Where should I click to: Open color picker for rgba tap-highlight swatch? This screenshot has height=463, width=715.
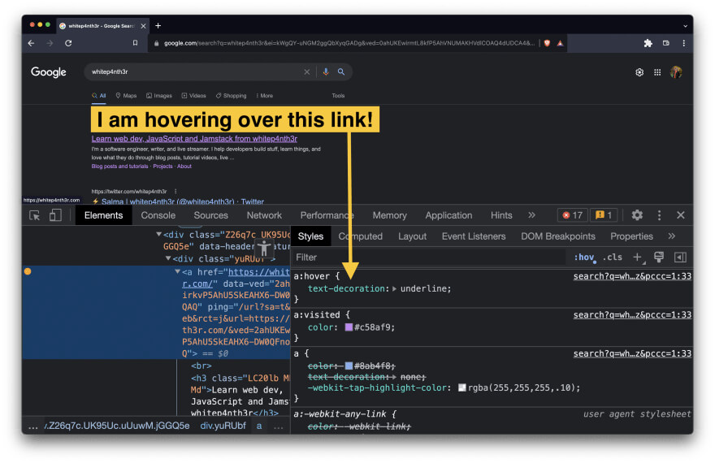[462, 387]
